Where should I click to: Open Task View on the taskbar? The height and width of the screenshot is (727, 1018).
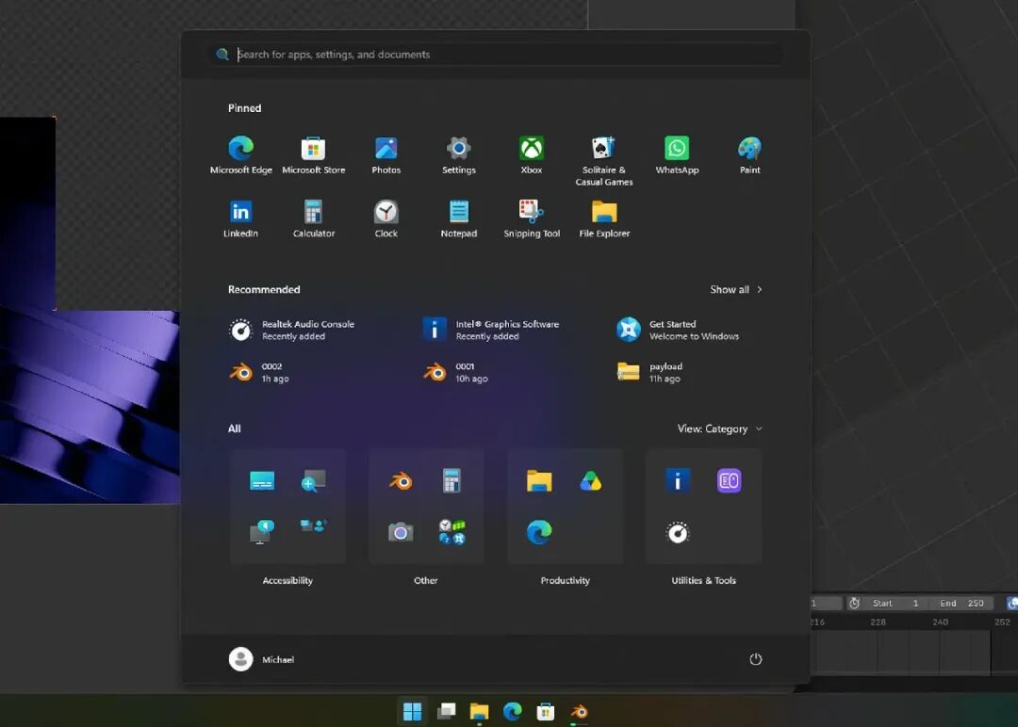click(x=446, y=711)
